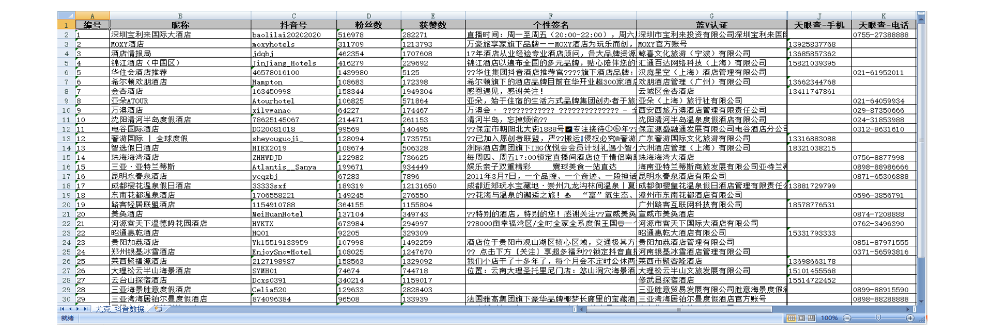Select cell 三亚海景胜意度假酒店
The image size is (992, 335).
180,290
